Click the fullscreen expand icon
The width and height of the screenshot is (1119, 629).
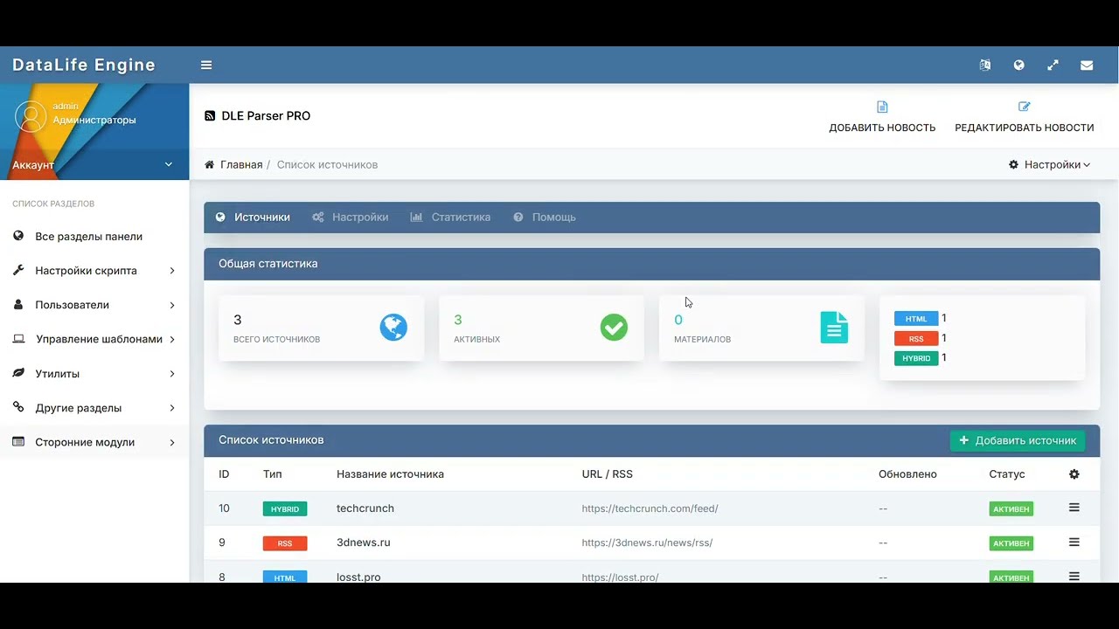point(1053,65)
